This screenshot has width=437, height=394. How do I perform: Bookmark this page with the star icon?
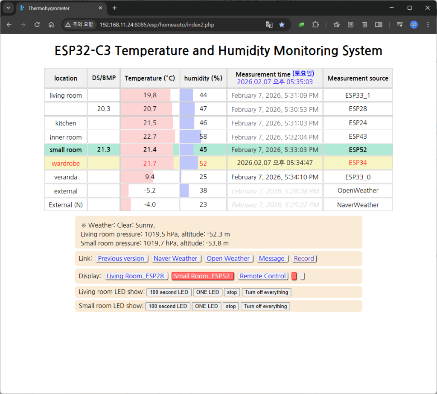pyautogui.click(x=282, y=25)
